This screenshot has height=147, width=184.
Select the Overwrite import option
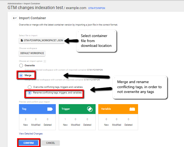[21, 66]
